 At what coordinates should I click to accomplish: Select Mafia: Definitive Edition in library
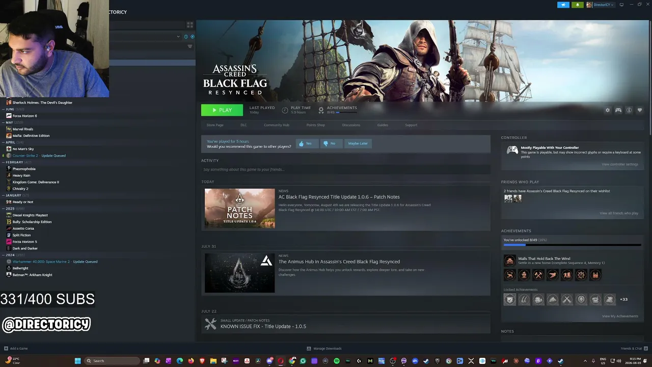click(x=31, y=136)
